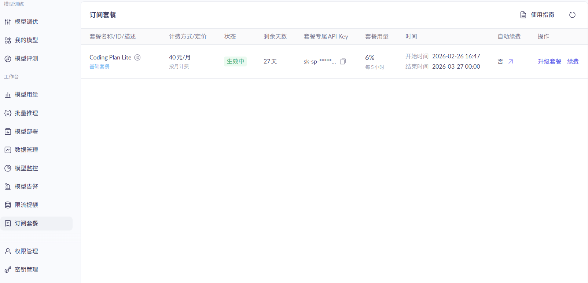Select 订阅套餐 in the sidebar

(x=26, y=224)
